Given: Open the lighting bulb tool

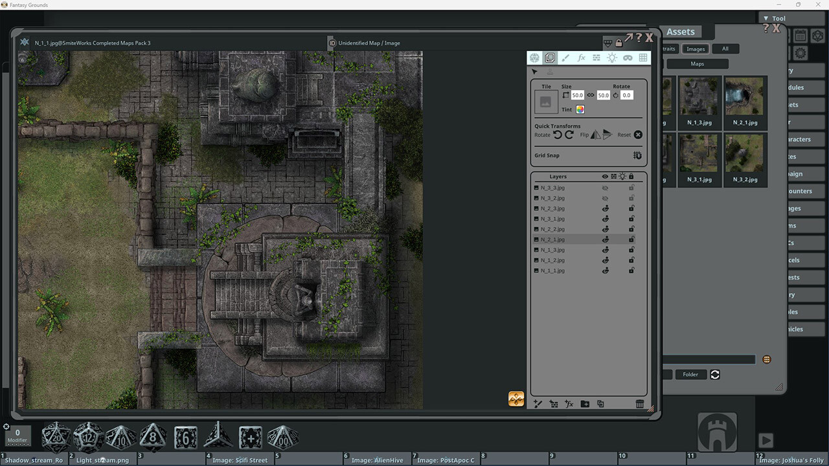Looking at the screenshot, I should (x=612, y=58).
